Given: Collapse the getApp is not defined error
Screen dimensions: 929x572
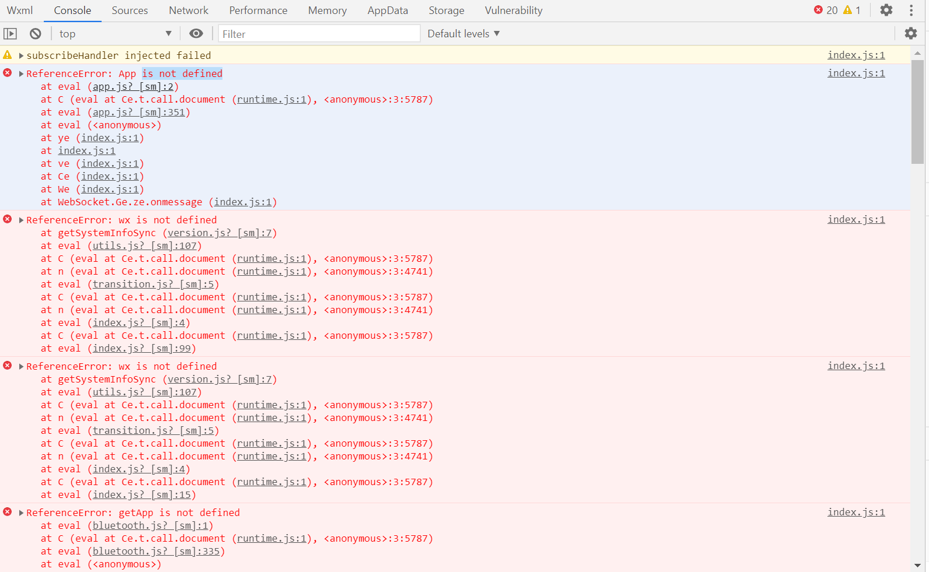Looking at the screenshot, I should coord(22,513).
